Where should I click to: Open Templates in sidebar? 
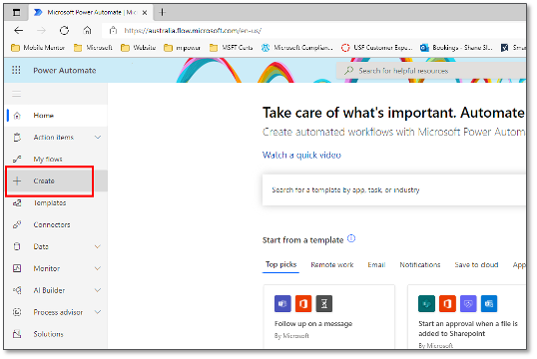click(57, 203)
